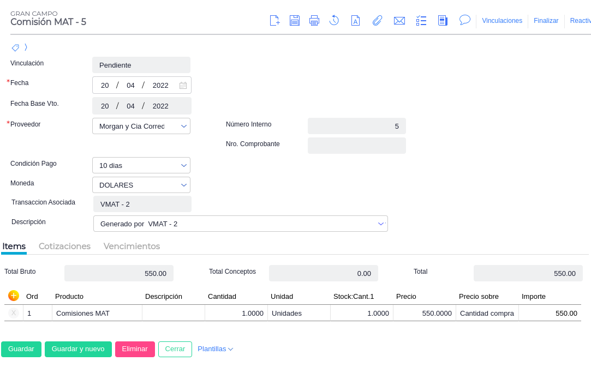Click the paperclip attachment icon
Screen dimensions: 591x379
[x=377, y=21]
